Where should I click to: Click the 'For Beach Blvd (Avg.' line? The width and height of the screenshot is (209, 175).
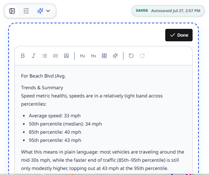(43, 76)
